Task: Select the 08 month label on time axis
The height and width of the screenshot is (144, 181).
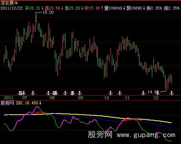Action: coord(52,98)
